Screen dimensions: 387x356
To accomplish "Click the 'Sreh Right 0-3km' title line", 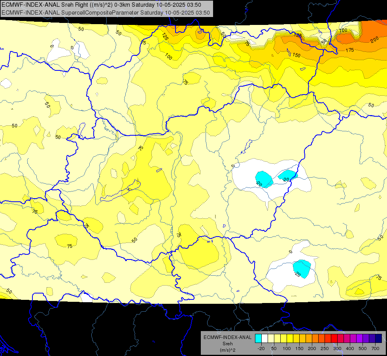I will coord(101,5).
